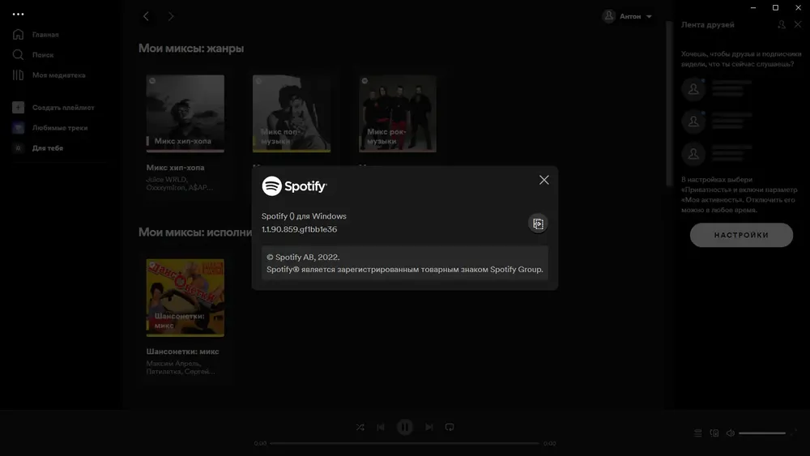Click the plus icon for new playlist

coord(18,108)
